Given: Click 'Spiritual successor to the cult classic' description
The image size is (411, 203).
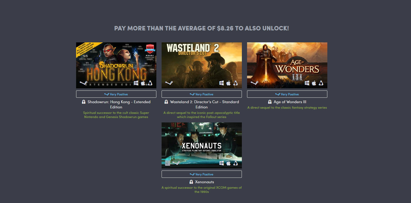Looking at the screenshot, I should click(116, 115).
